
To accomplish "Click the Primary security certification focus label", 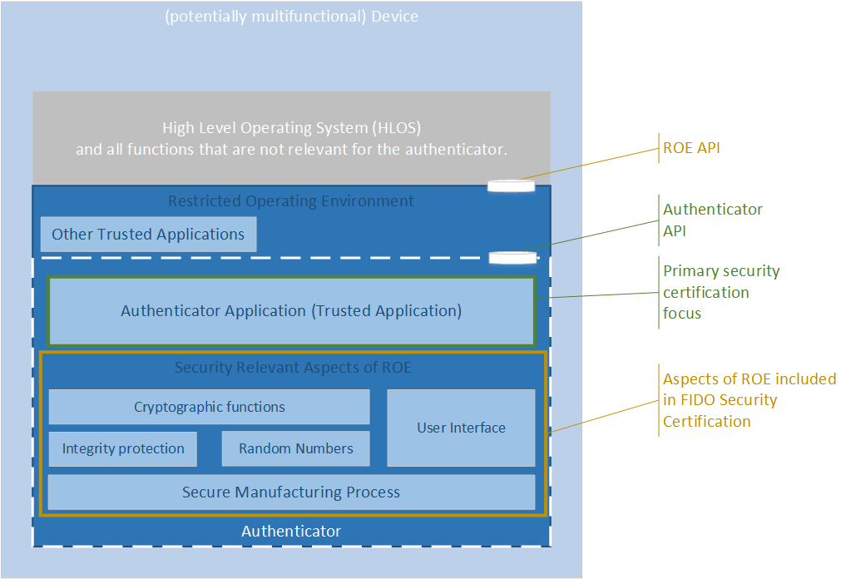I will coord(720,292).
